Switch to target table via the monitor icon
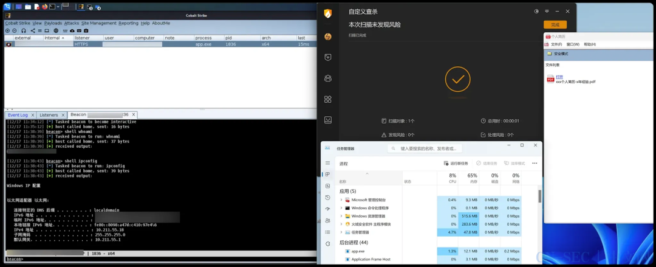656x267 pixels. pyautogui.click(x=47, y=30)
